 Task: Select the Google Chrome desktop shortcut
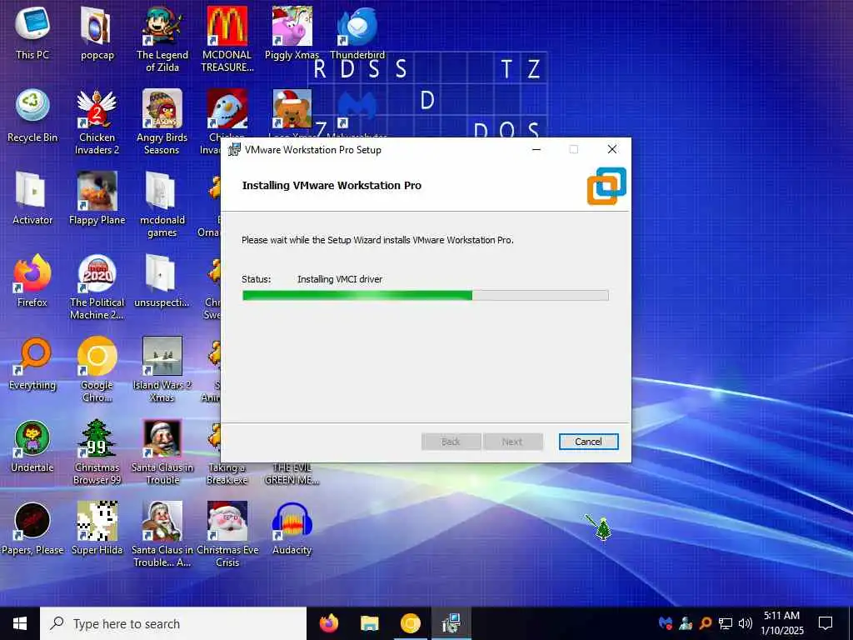point(97,369)
